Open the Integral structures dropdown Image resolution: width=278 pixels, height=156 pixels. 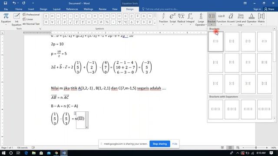[x=190, y=19]
